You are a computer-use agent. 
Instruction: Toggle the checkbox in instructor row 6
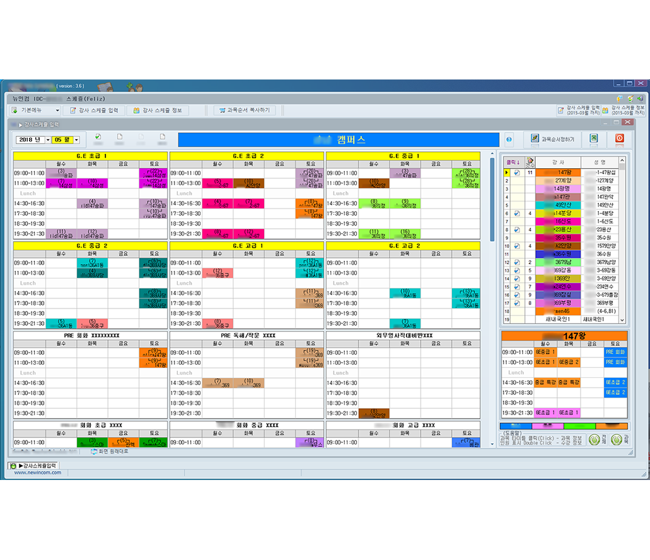pyautogui.click(x=517, y=214)
